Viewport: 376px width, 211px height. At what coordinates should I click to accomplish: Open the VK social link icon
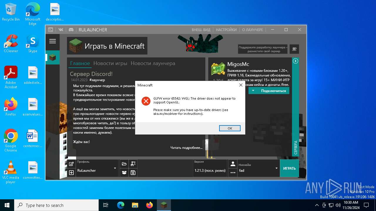[61, 30]
